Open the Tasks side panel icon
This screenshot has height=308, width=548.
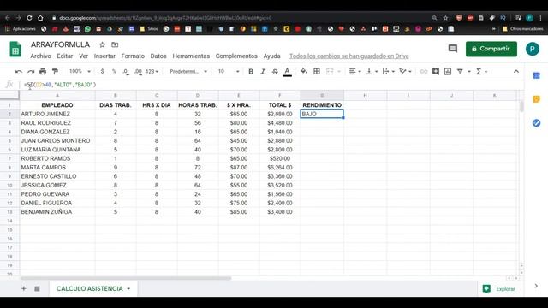click(537, 123)
